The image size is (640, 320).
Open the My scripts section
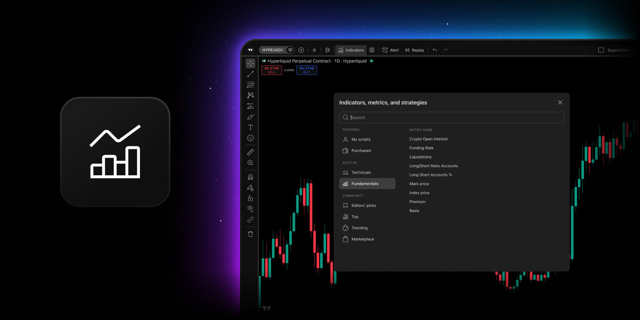[367, 139]
